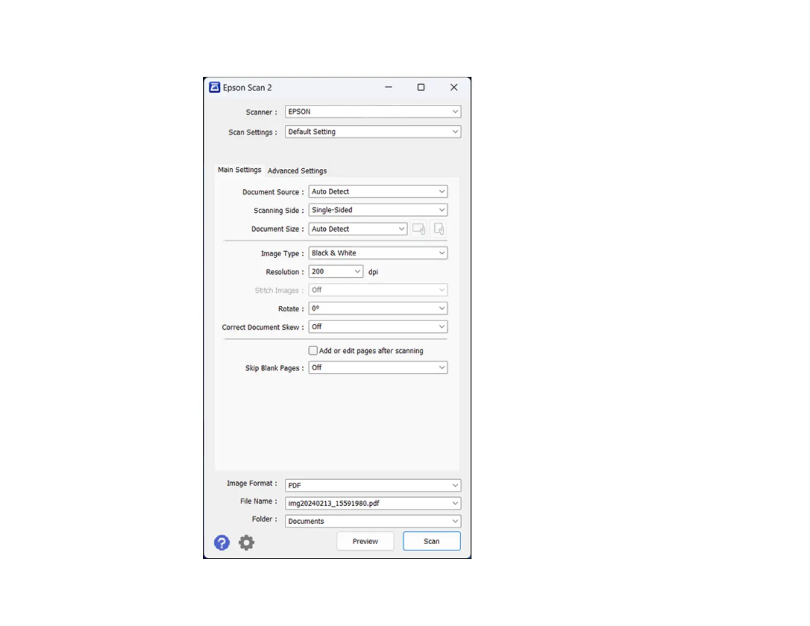Expand the Correct Document Skew dropdown
This screenshot has height=626, width=810.
(x=378, y=326)
